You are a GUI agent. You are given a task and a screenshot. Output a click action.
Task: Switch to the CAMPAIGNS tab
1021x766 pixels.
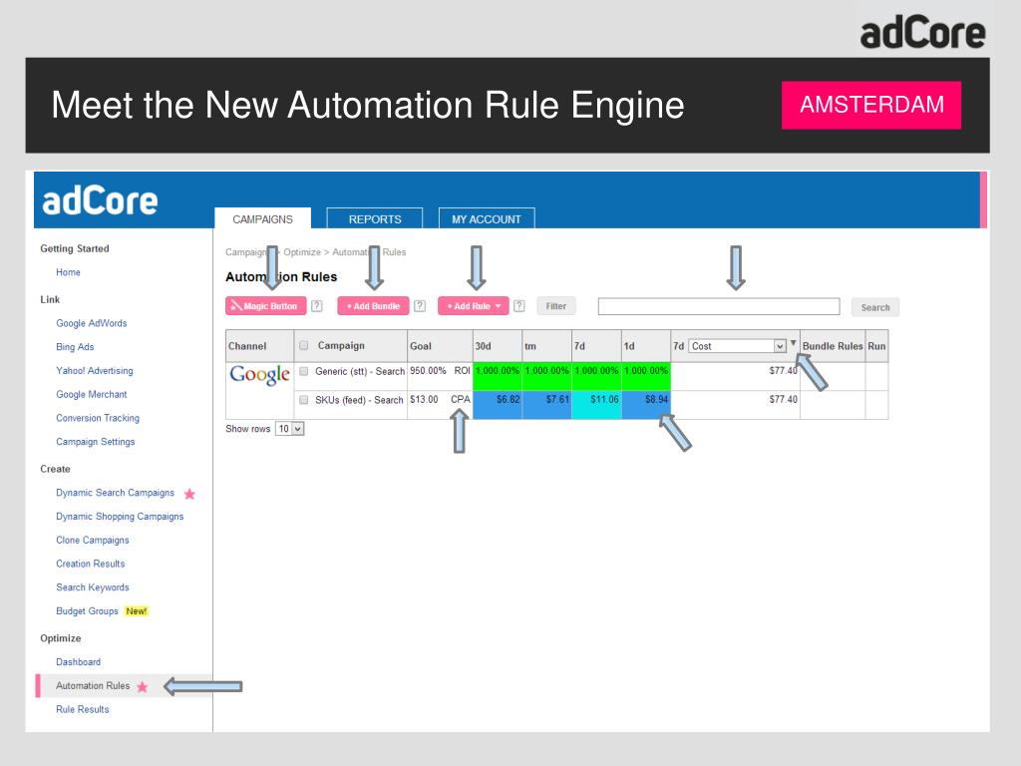click(x=262, y=218)
